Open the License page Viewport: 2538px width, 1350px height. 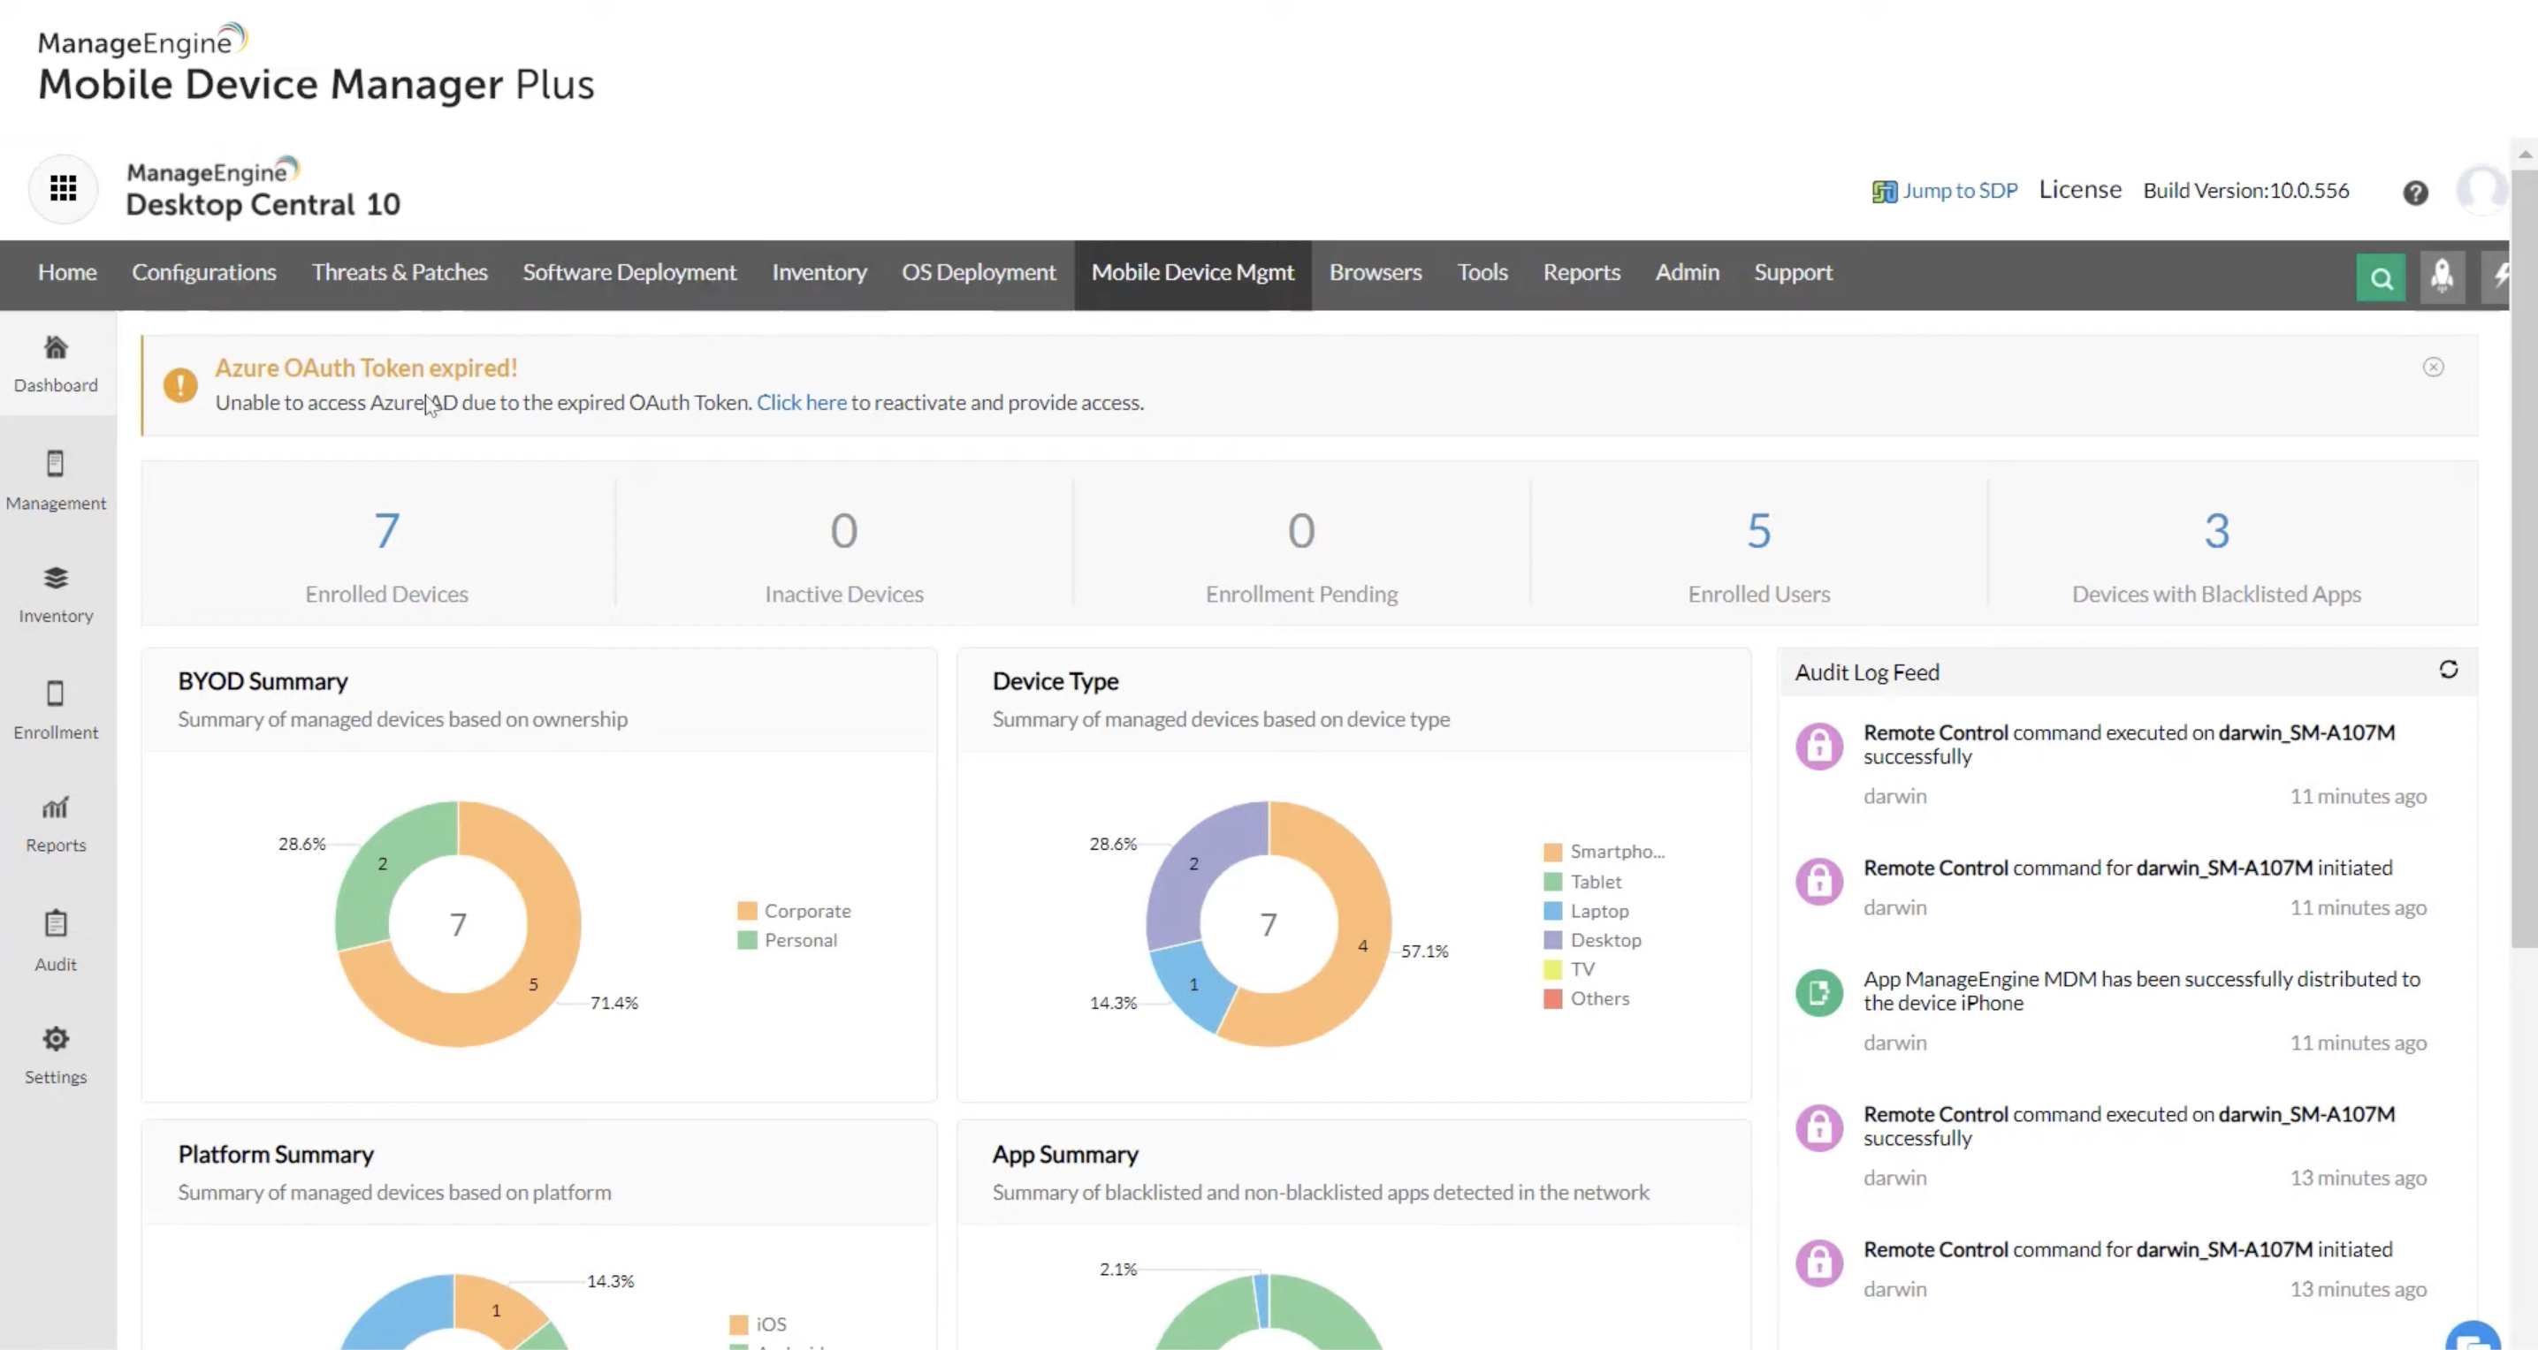coord(2081,189)
